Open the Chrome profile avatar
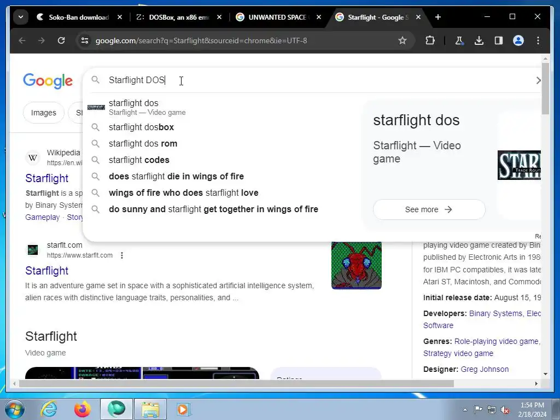The width and height of the screenshot is (560, 420). 518,40
